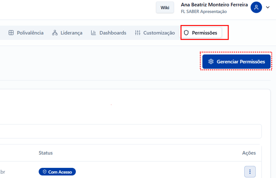The height and width of the screenshot is (178, 276).
Task: Open the Liderança tab
Action: click(71, 33)
